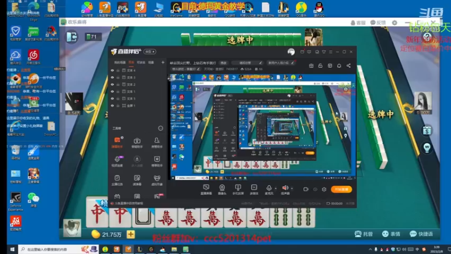Select the 文本 3 source row

click(x=138, y=77)
